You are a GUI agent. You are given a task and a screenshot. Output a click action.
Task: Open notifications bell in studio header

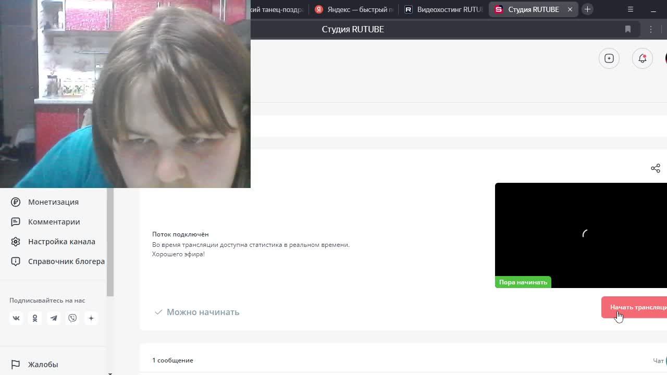point(642,58)
